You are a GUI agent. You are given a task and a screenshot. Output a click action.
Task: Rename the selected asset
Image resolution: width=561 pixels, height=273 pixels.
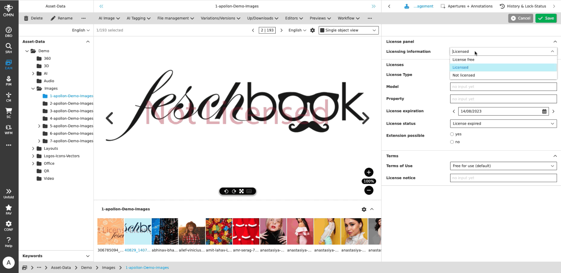pyautogui.click(x=62, y=18)
